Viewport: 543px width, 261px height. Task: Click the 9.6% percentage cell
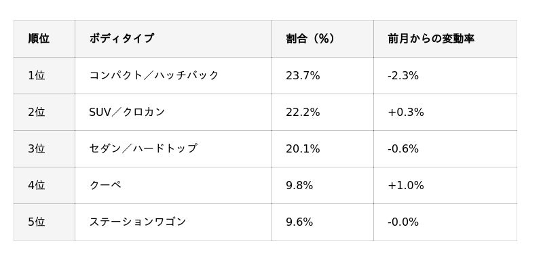(322, 222)
